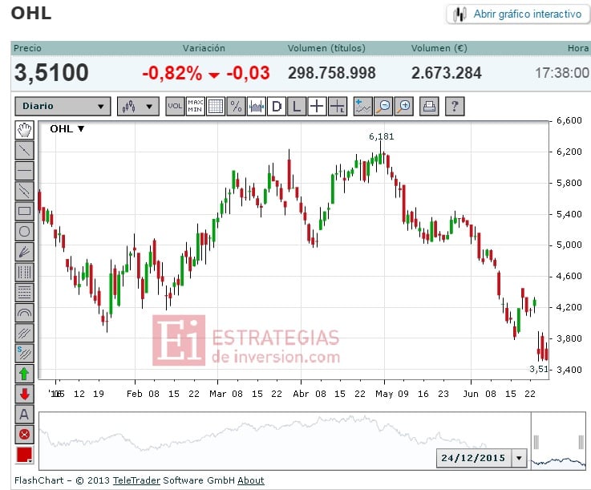Click the Precio column header
The width and height of the screenshot is (591, 490).
point(27,48)
